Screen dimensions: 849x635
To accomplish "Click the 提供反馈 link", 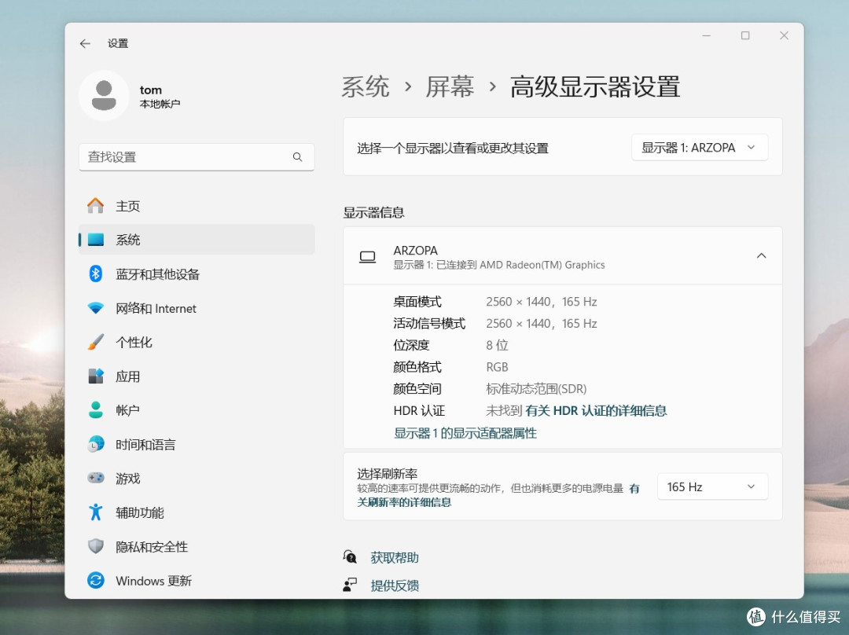I will [395, 585].
